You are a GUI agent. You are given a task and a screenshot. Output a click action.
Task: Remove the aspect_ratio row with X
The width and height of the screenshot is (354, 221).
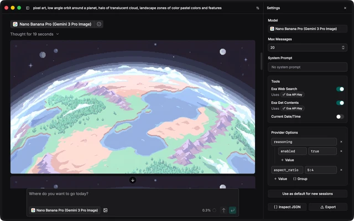(341, 170)
